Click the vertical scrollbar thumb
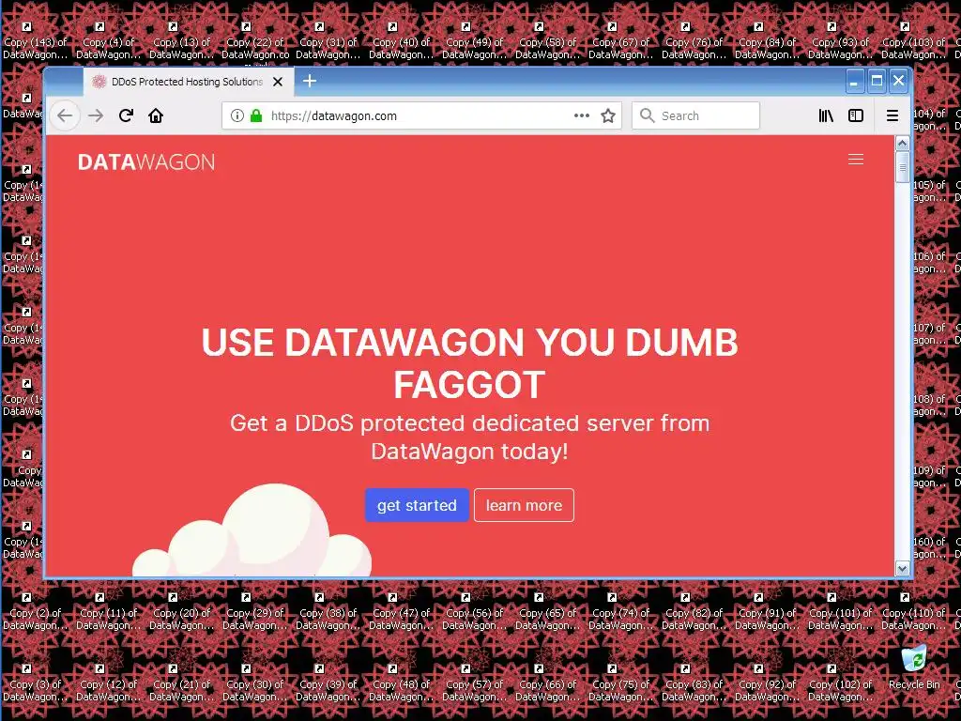 (x=902, y=167)
